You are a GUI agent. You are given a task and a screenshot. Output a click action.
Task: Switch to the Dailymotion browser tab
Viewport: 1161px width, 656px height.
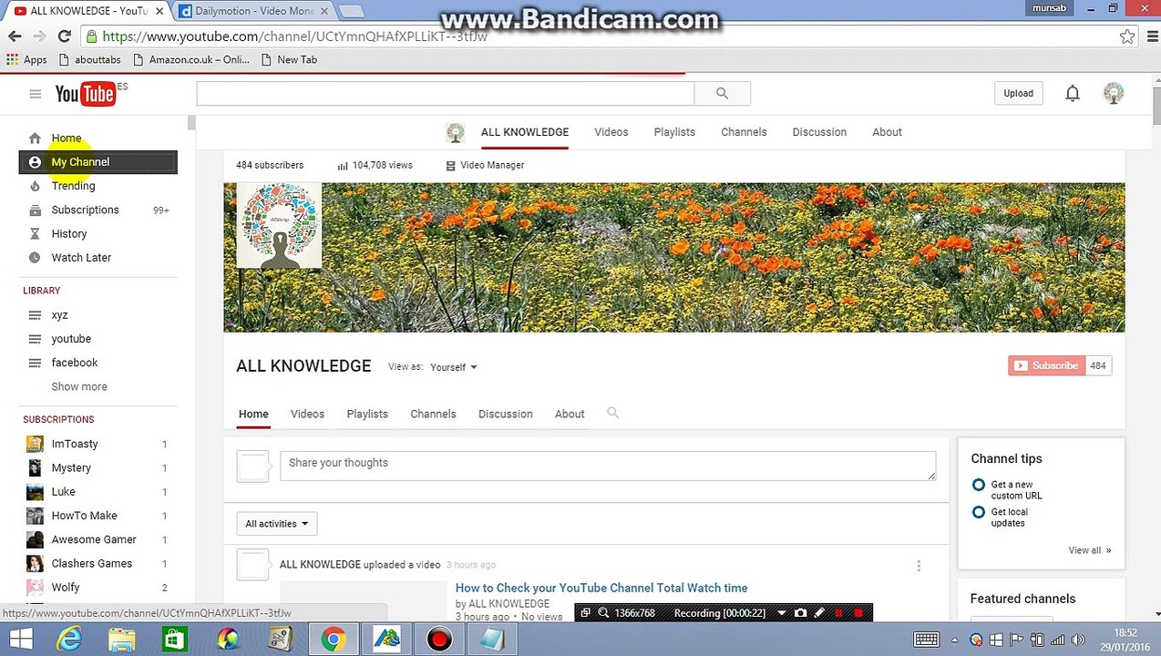[253, 11]
